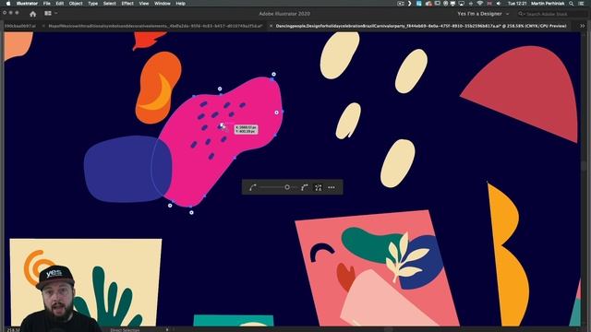Screen dimensions: 591x332
Task: Open the Select menu
Action: coord(109,4)
